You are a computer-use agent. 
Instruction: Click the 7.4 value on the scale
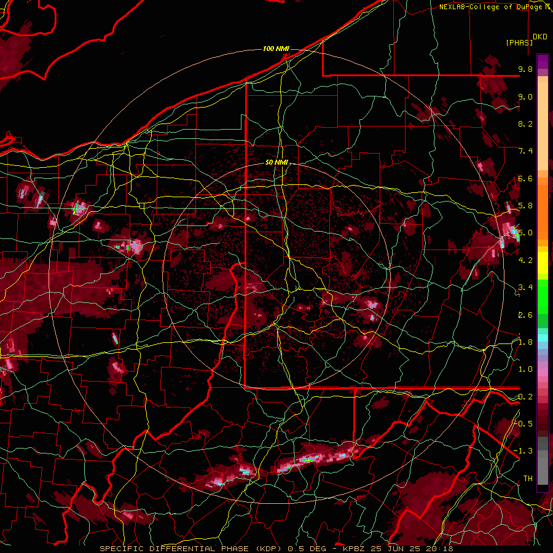(x=525, y=151)
